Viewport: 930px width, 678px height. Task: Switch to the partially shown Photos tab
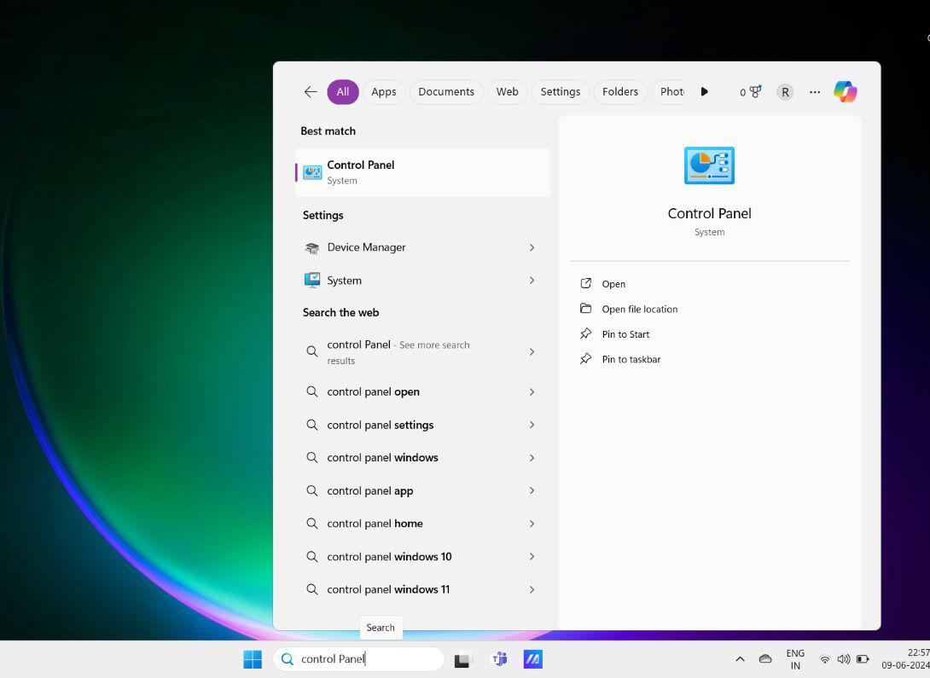[x=671, y=92]
